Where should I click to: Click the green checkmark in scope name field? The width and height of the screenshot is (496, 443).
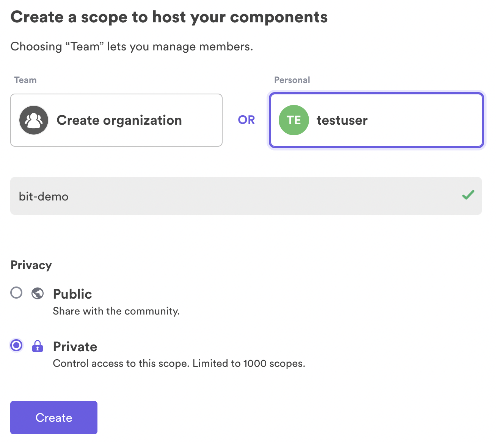[x=468, y=195]
